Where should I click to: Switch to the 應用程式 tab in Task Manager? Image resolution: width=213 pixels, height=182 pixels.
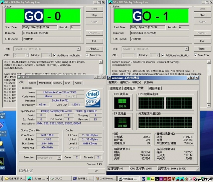click(x=115, y=89)
